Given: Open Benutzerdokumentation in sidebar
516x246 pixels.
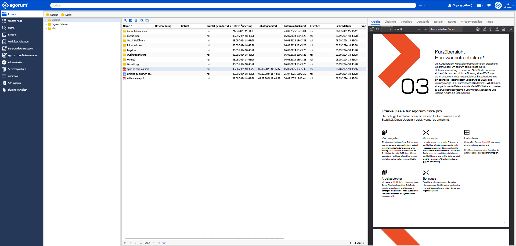Looking at the screenshot, I should click(x=21, y=49).
